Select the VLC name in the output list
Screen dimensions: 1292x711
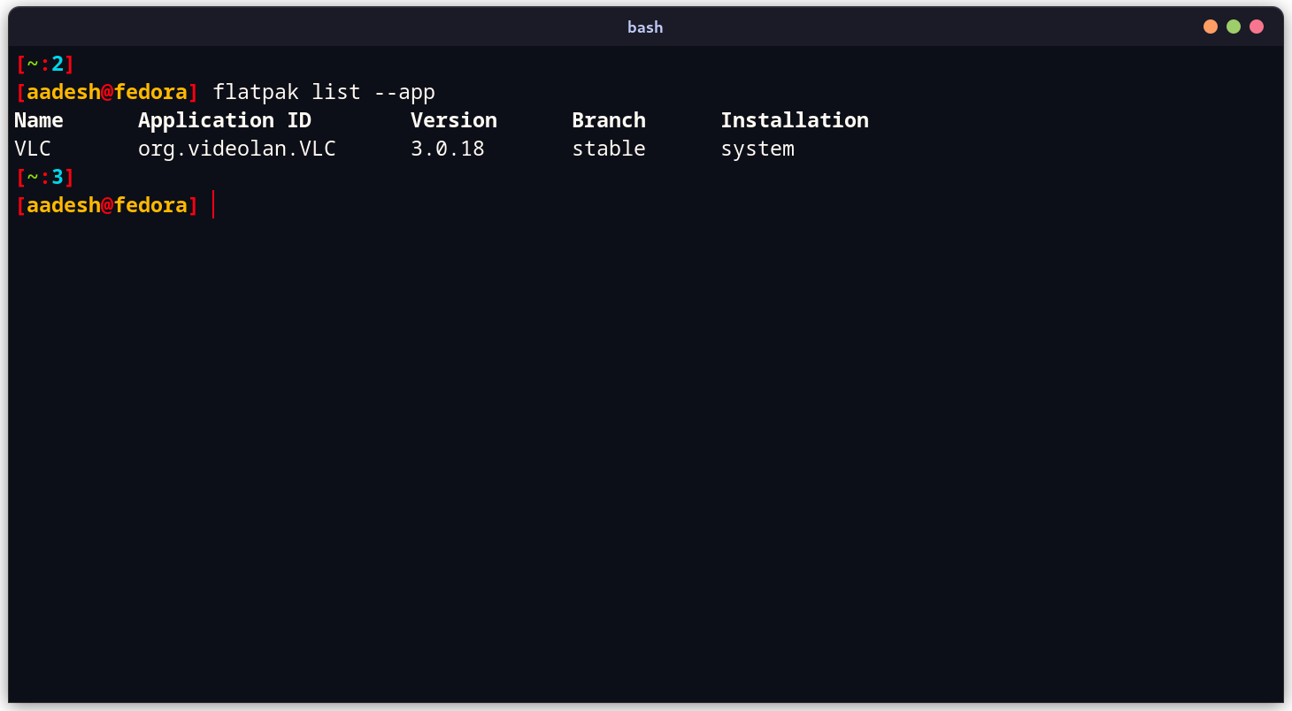tap(33, 148)
